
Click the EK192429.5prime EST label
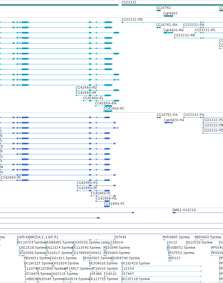pyautogui.click(x=135, y=263)
